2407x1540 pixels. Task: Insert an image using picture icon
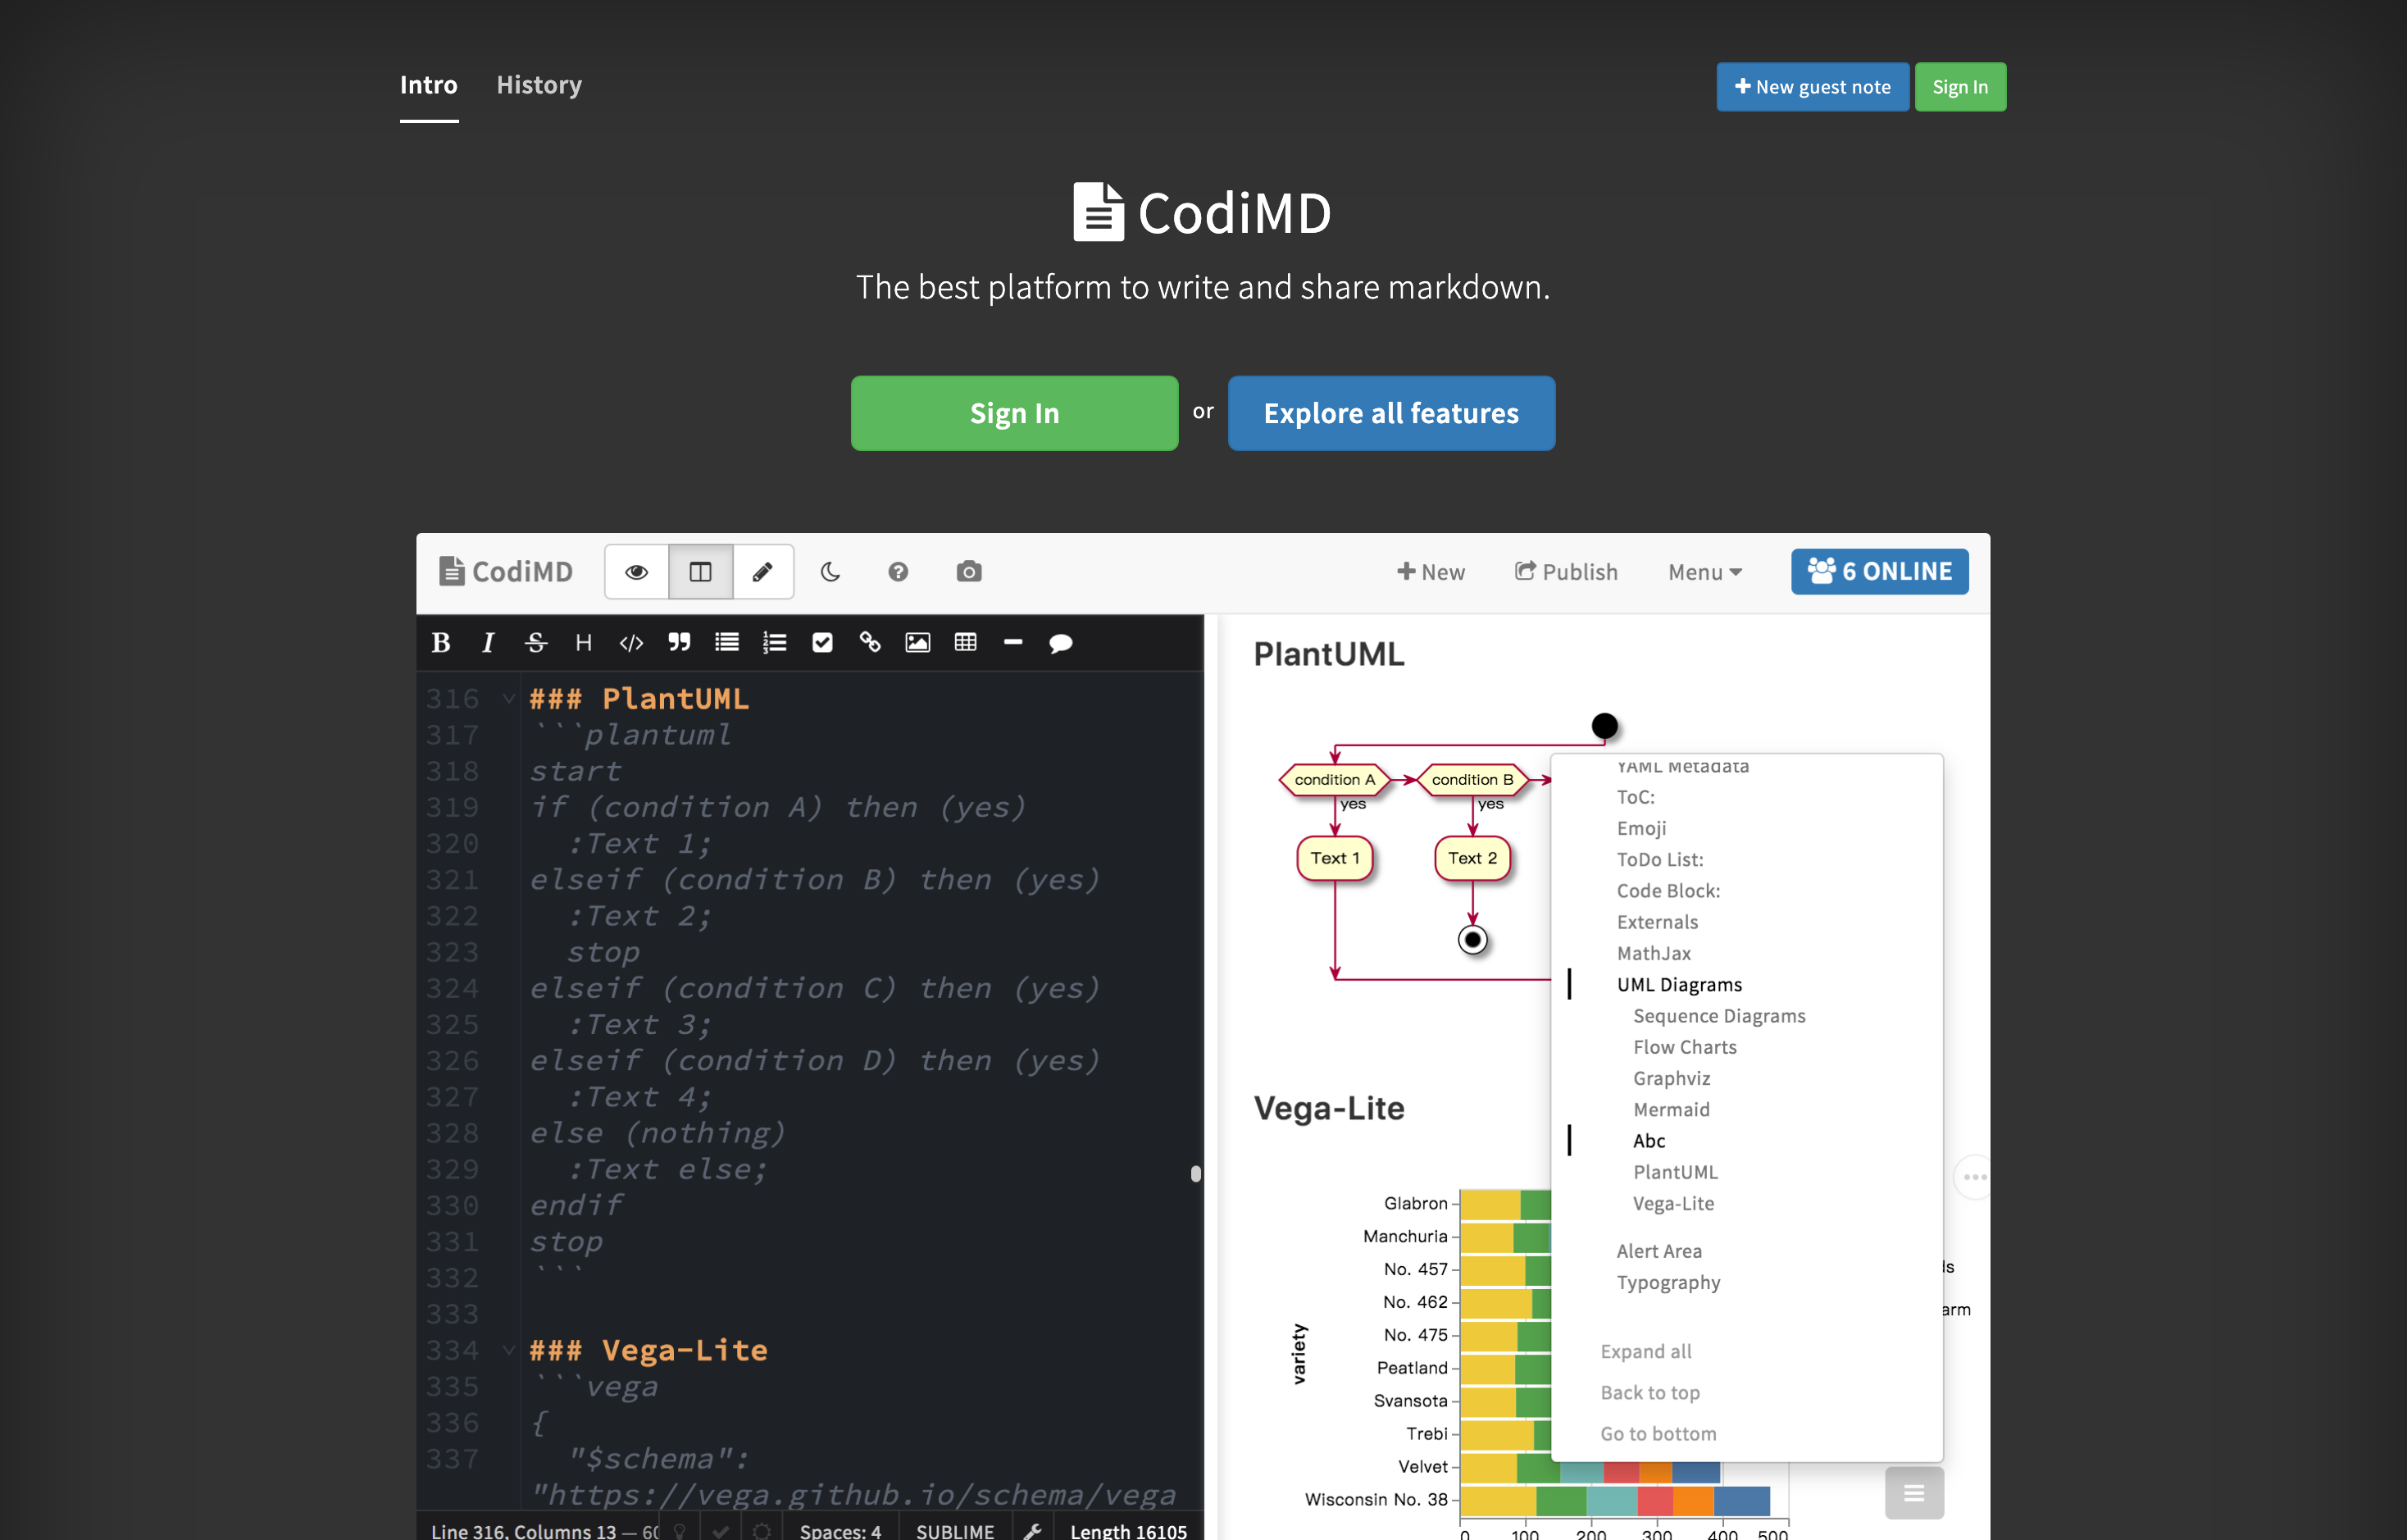(x=917, y=643)
